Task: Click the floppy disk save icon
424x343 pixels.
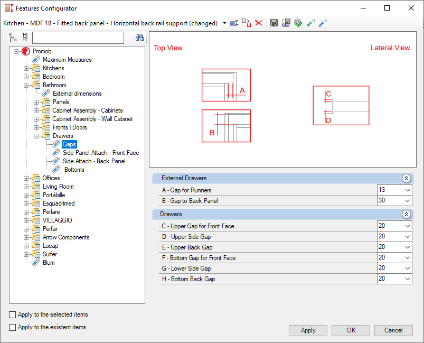Action: [274, 23]
